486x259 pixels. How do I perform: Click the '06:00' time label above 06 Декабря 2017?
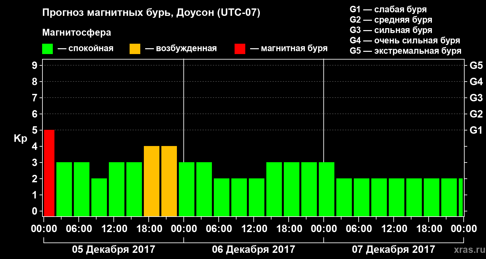pos(219,229)
